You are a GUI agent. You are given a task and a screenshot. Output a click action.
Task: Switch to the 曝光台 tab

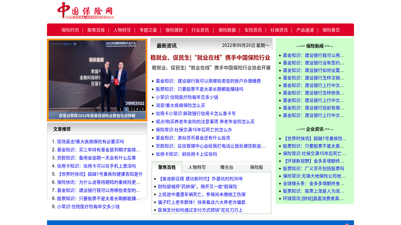227,167
